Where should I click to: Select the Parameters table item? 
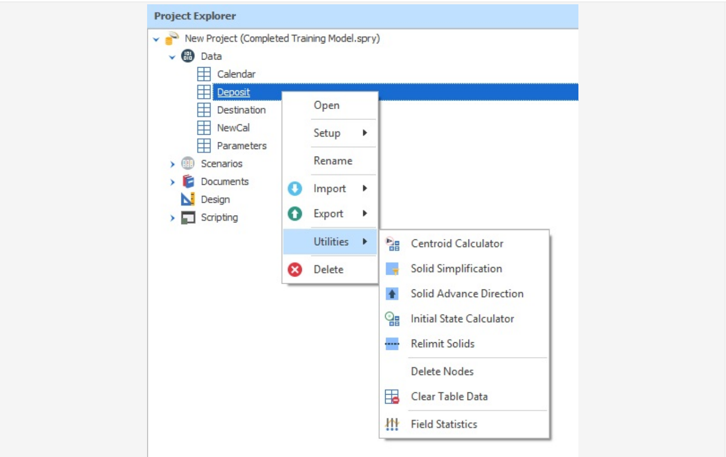tap(241, 146)
